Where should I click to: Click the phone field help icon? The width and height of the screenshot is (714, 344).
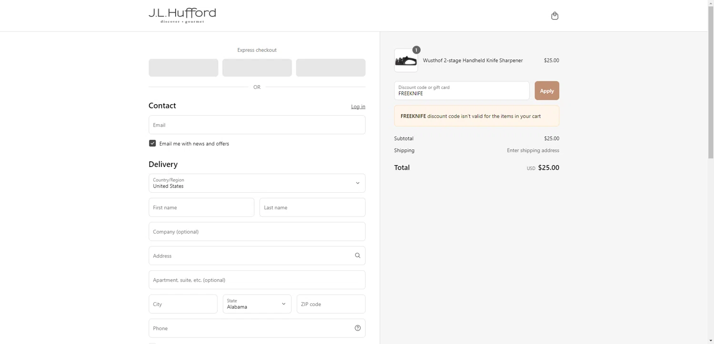(357, 328)
